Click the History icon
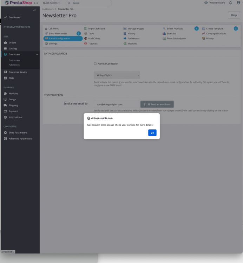This screenshot has height=263, width=243. point(125,34)
